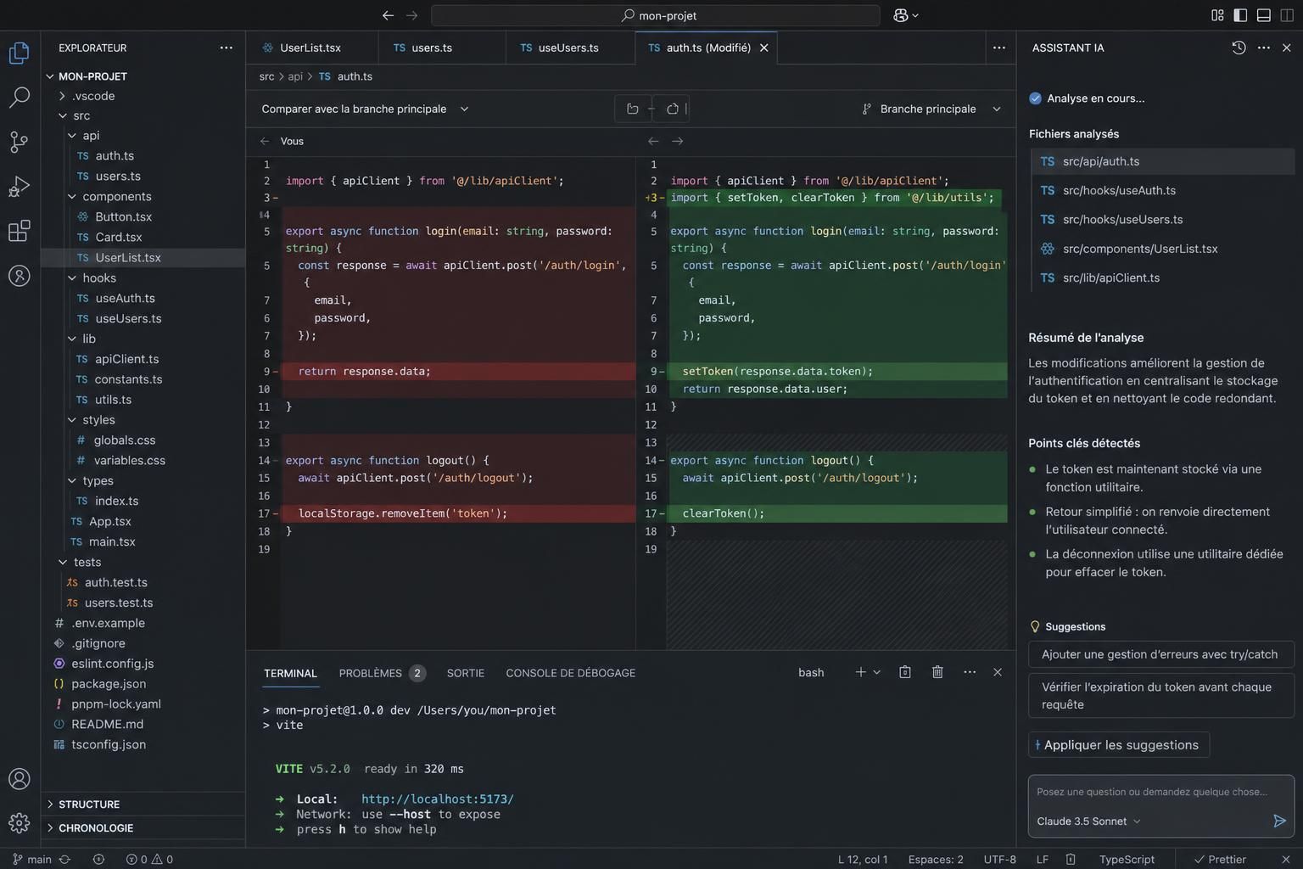
Task: Click Prettier status bar item
Action: 1220,860
